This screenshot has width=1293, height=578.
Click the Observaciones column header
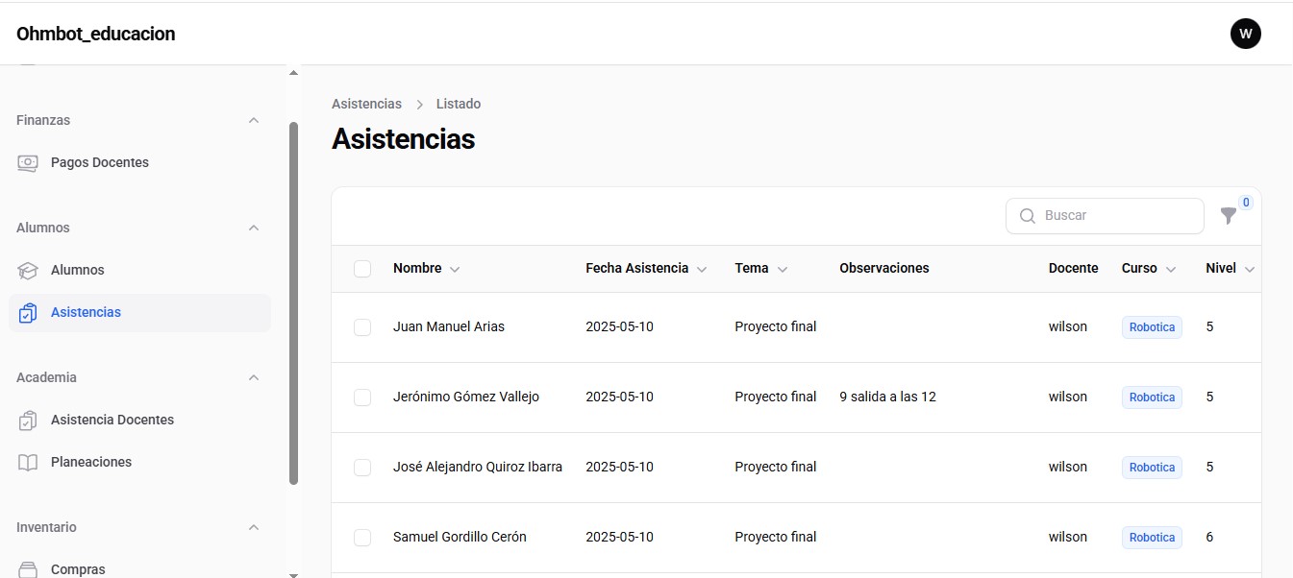click(x=884, y=269)
